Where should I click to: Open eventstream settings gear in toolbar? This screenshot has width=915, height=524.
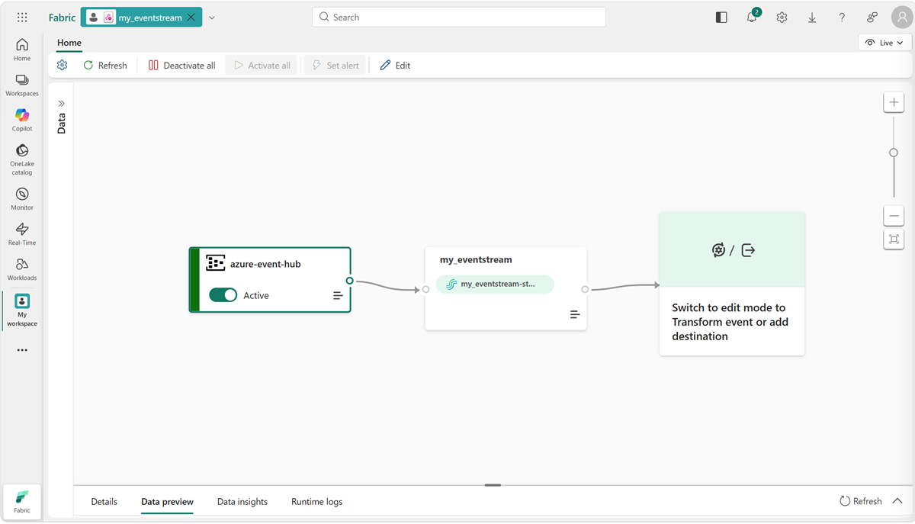[63, 66]
